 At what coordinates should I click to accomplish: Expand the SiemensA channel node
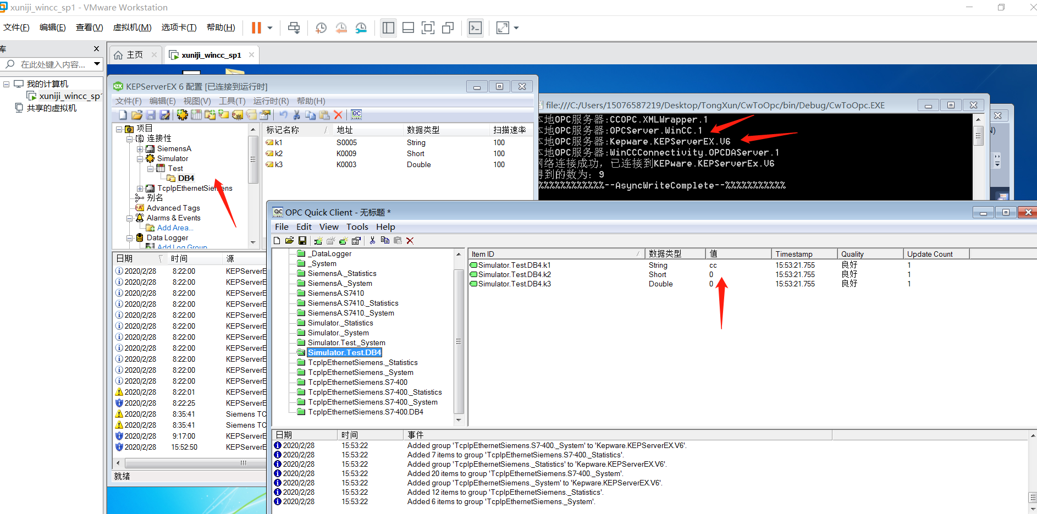[x=140, y=149]
